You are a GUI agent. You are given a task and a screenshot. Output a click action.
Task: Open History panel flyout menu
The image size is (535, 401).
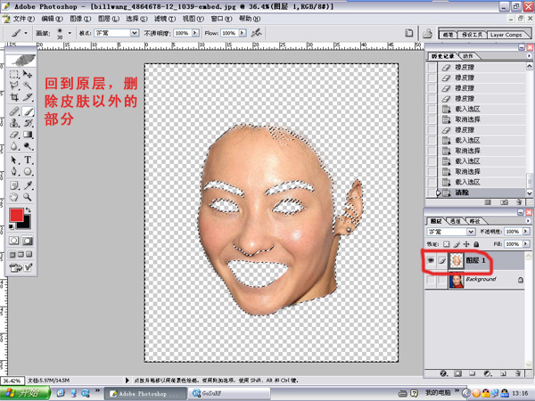click(x=529, y=55)
